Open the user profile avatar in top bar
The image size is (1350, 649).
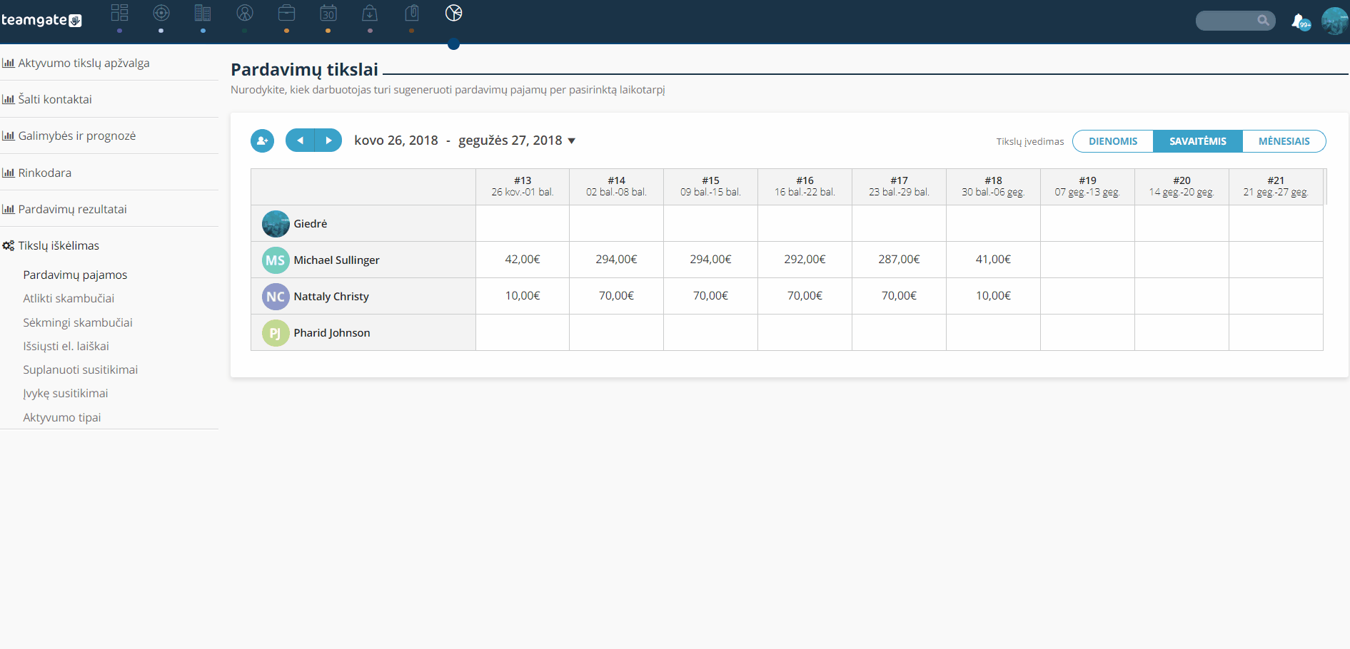pos(1334,21)
